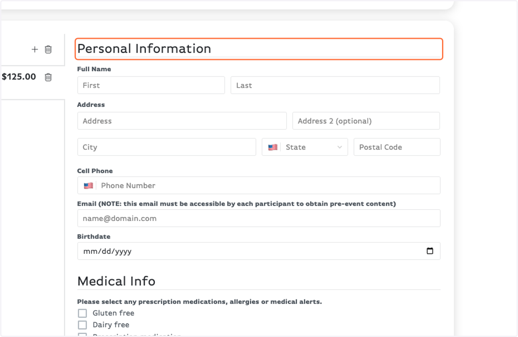Screen dimensions: 518x337
Task: Click the City input field
Action: pos(167,147)
